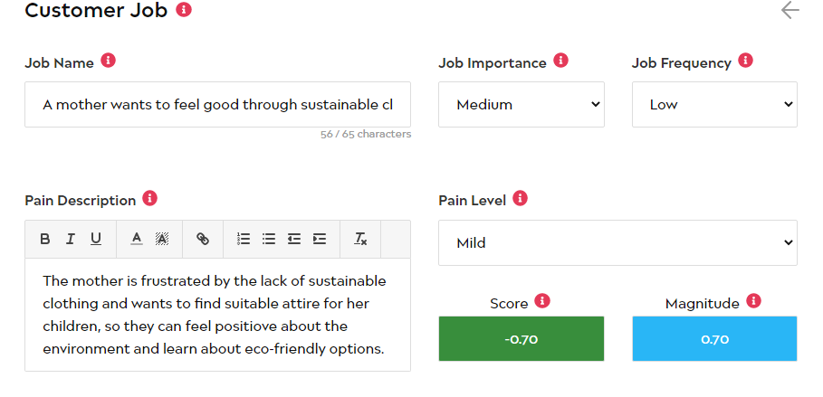Show info tooltip beside Score label
The image size is (823, 397).
click(542, 301)
